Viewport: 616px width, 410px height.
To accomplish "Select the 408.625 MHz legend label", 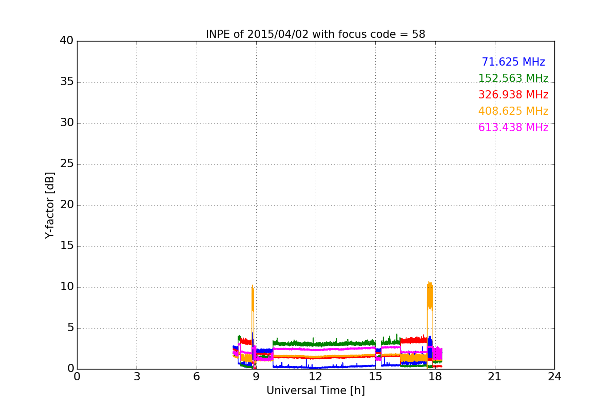I will tap(513, 111).
